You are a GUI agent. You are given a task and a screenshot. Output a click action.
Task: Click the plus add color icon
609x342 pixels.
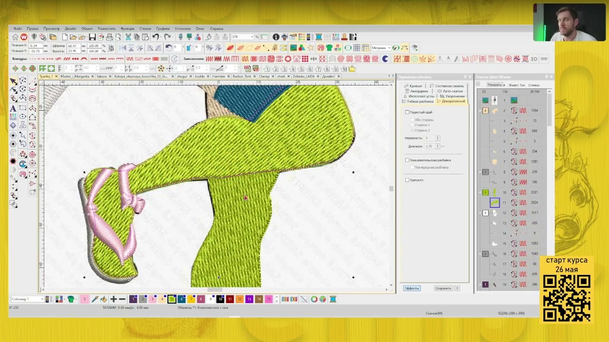point(113,299)
